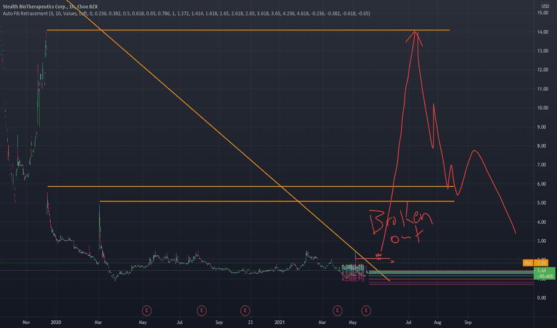Click the '0.00' price axis label
The width and height of the screenshot is (557, 328).
[543, 298]
